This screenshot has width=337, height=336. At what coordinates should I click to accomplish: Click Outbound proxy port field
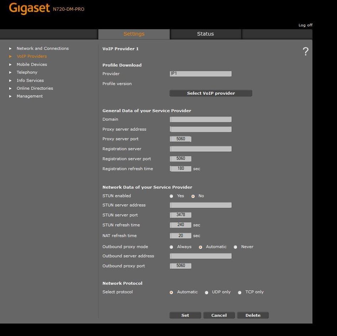point(180,266)
